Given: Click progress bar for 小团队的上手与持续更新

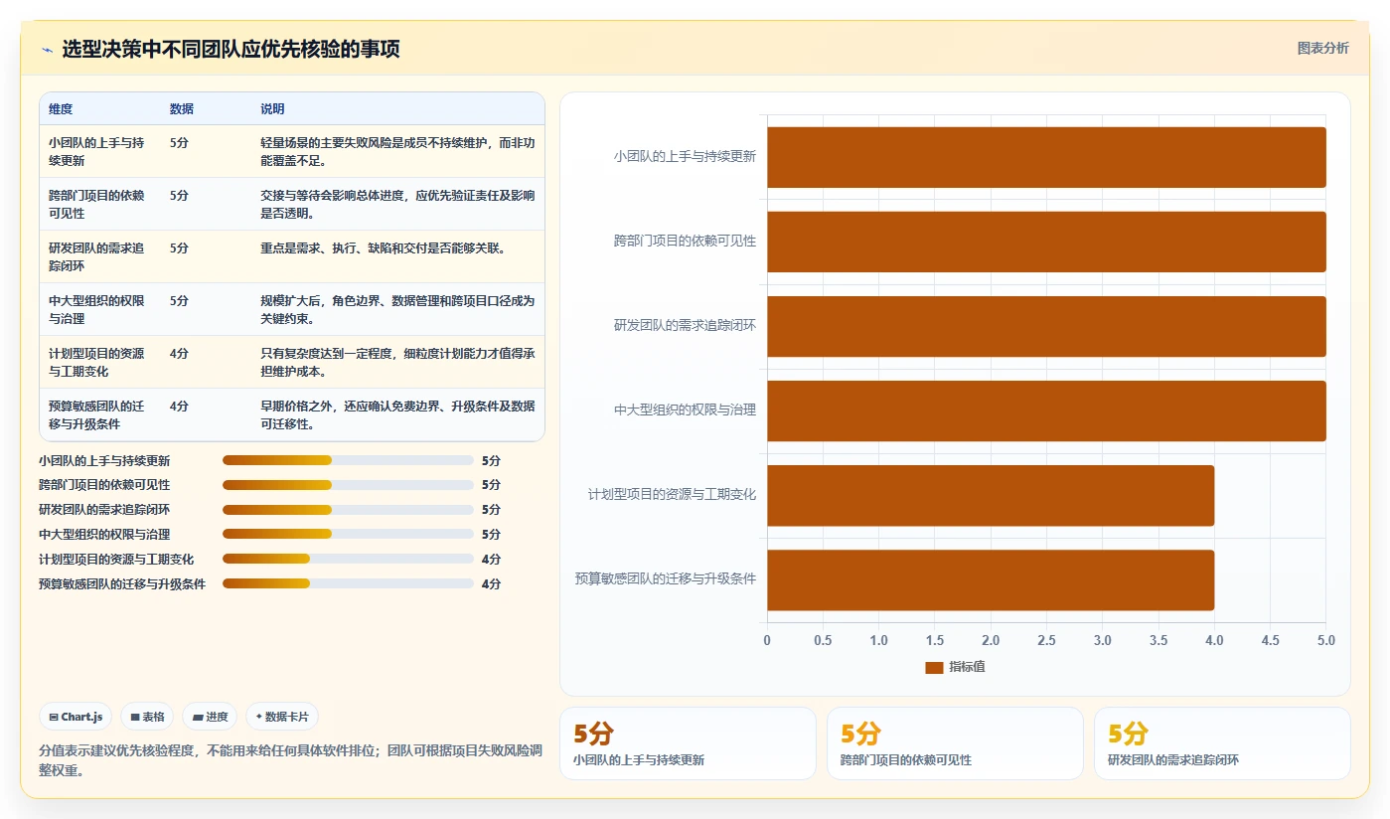Looking at the screenshot, I should (348, 460).
